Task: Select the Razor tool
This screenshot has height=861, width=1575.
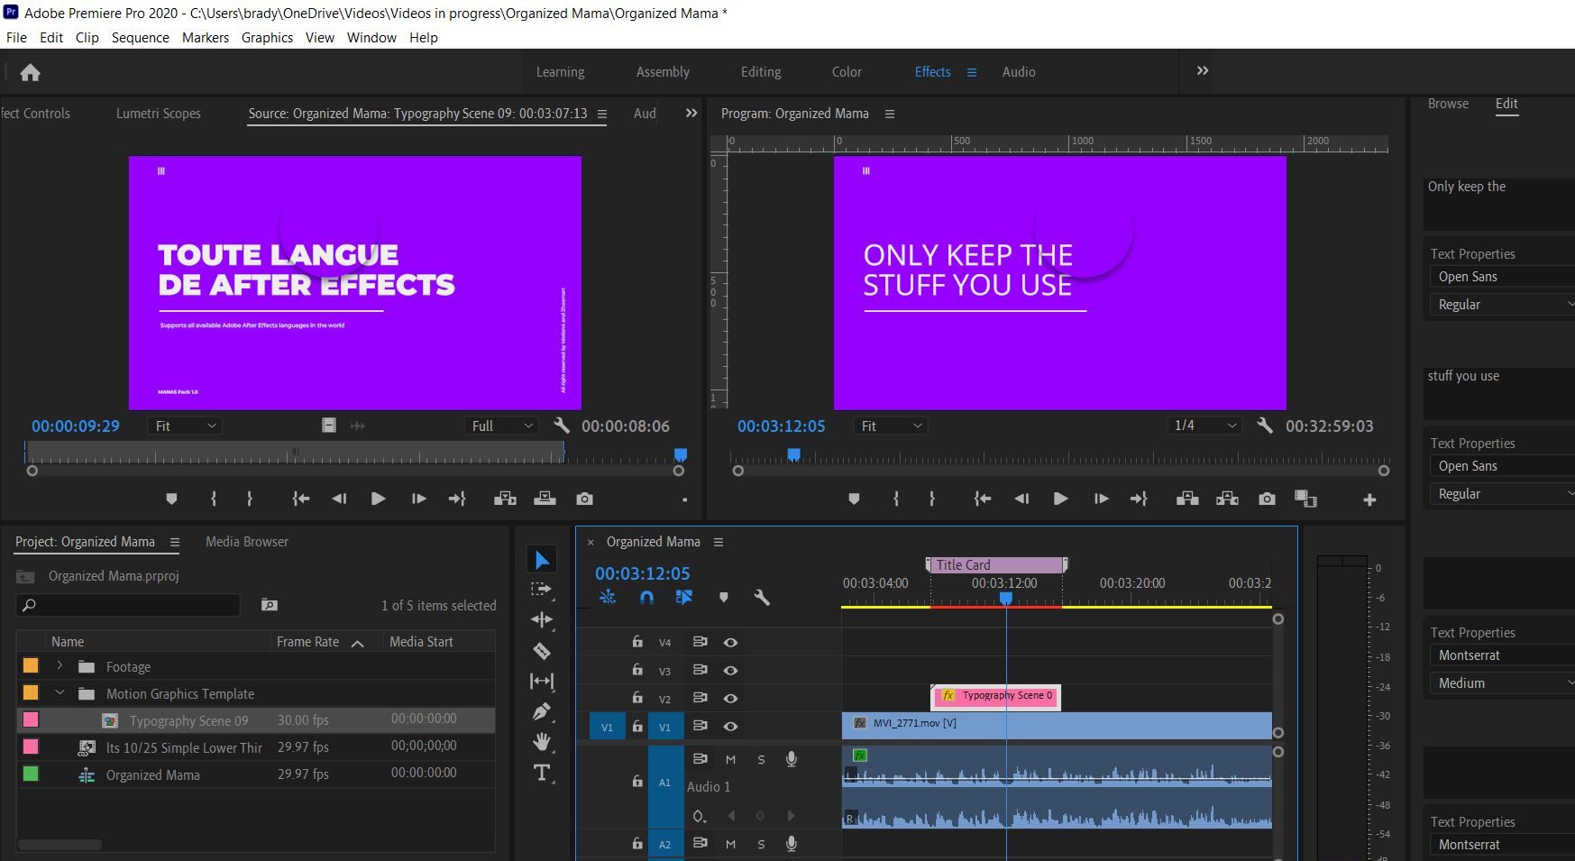Action: point(542,650)
